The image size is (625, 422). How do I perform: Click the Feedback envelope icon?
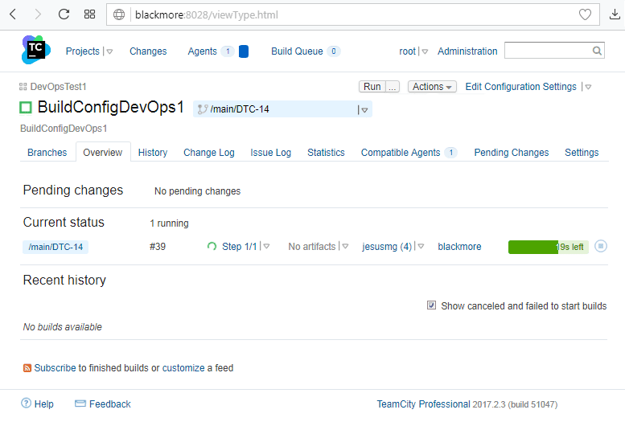(80, 404)
